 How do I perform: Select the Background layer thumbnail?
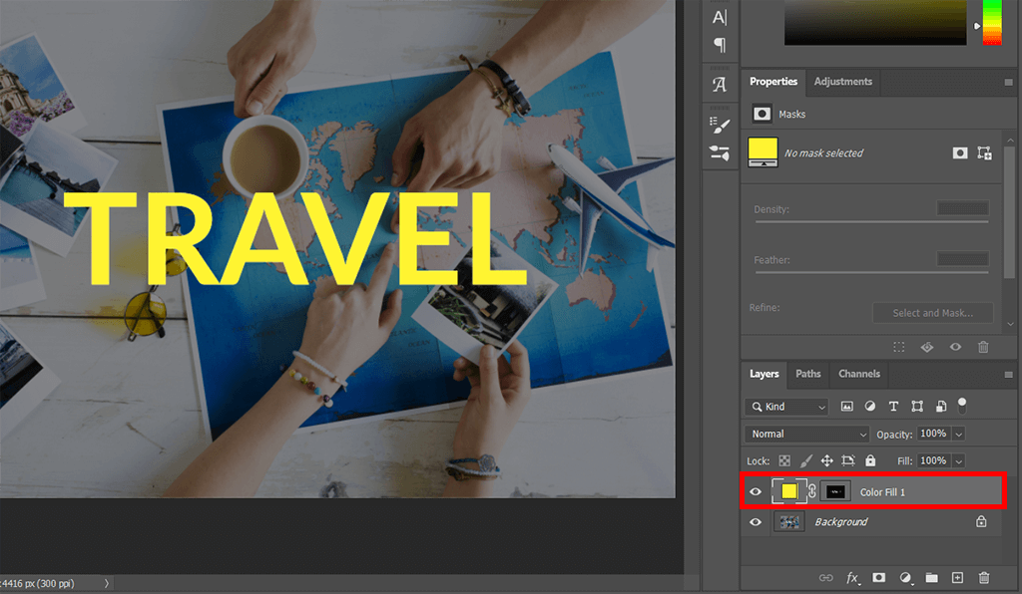789,522
